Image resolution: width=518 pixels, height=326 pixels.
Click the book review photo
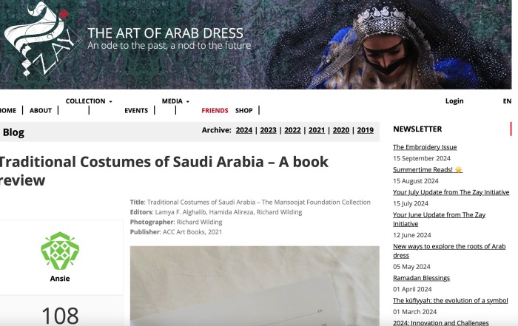click(255, 286)
